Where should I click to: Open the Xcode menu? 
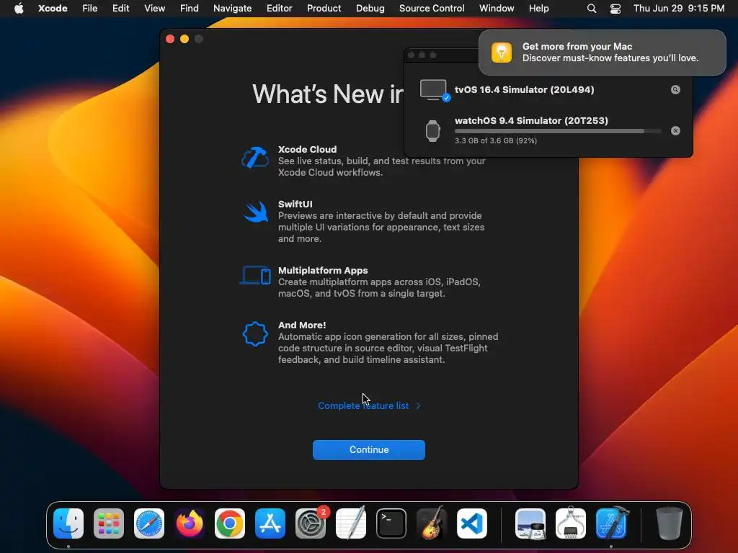click(53, 8)
